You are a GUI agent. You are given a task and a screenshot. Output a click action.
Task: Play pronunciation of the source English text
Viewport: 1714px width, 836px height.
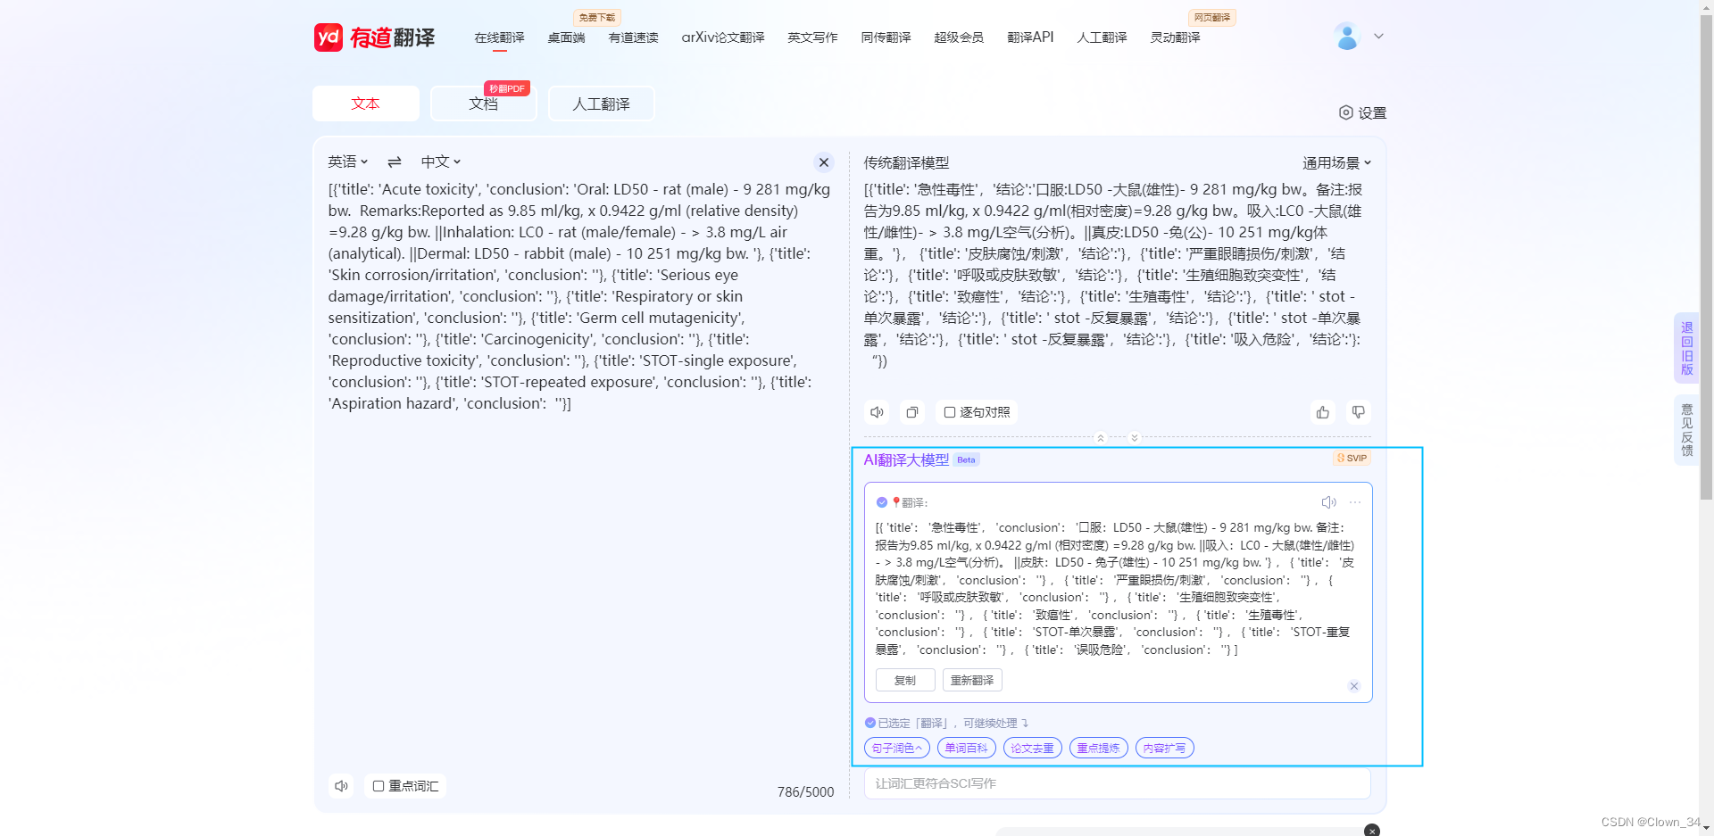point(341,786)
